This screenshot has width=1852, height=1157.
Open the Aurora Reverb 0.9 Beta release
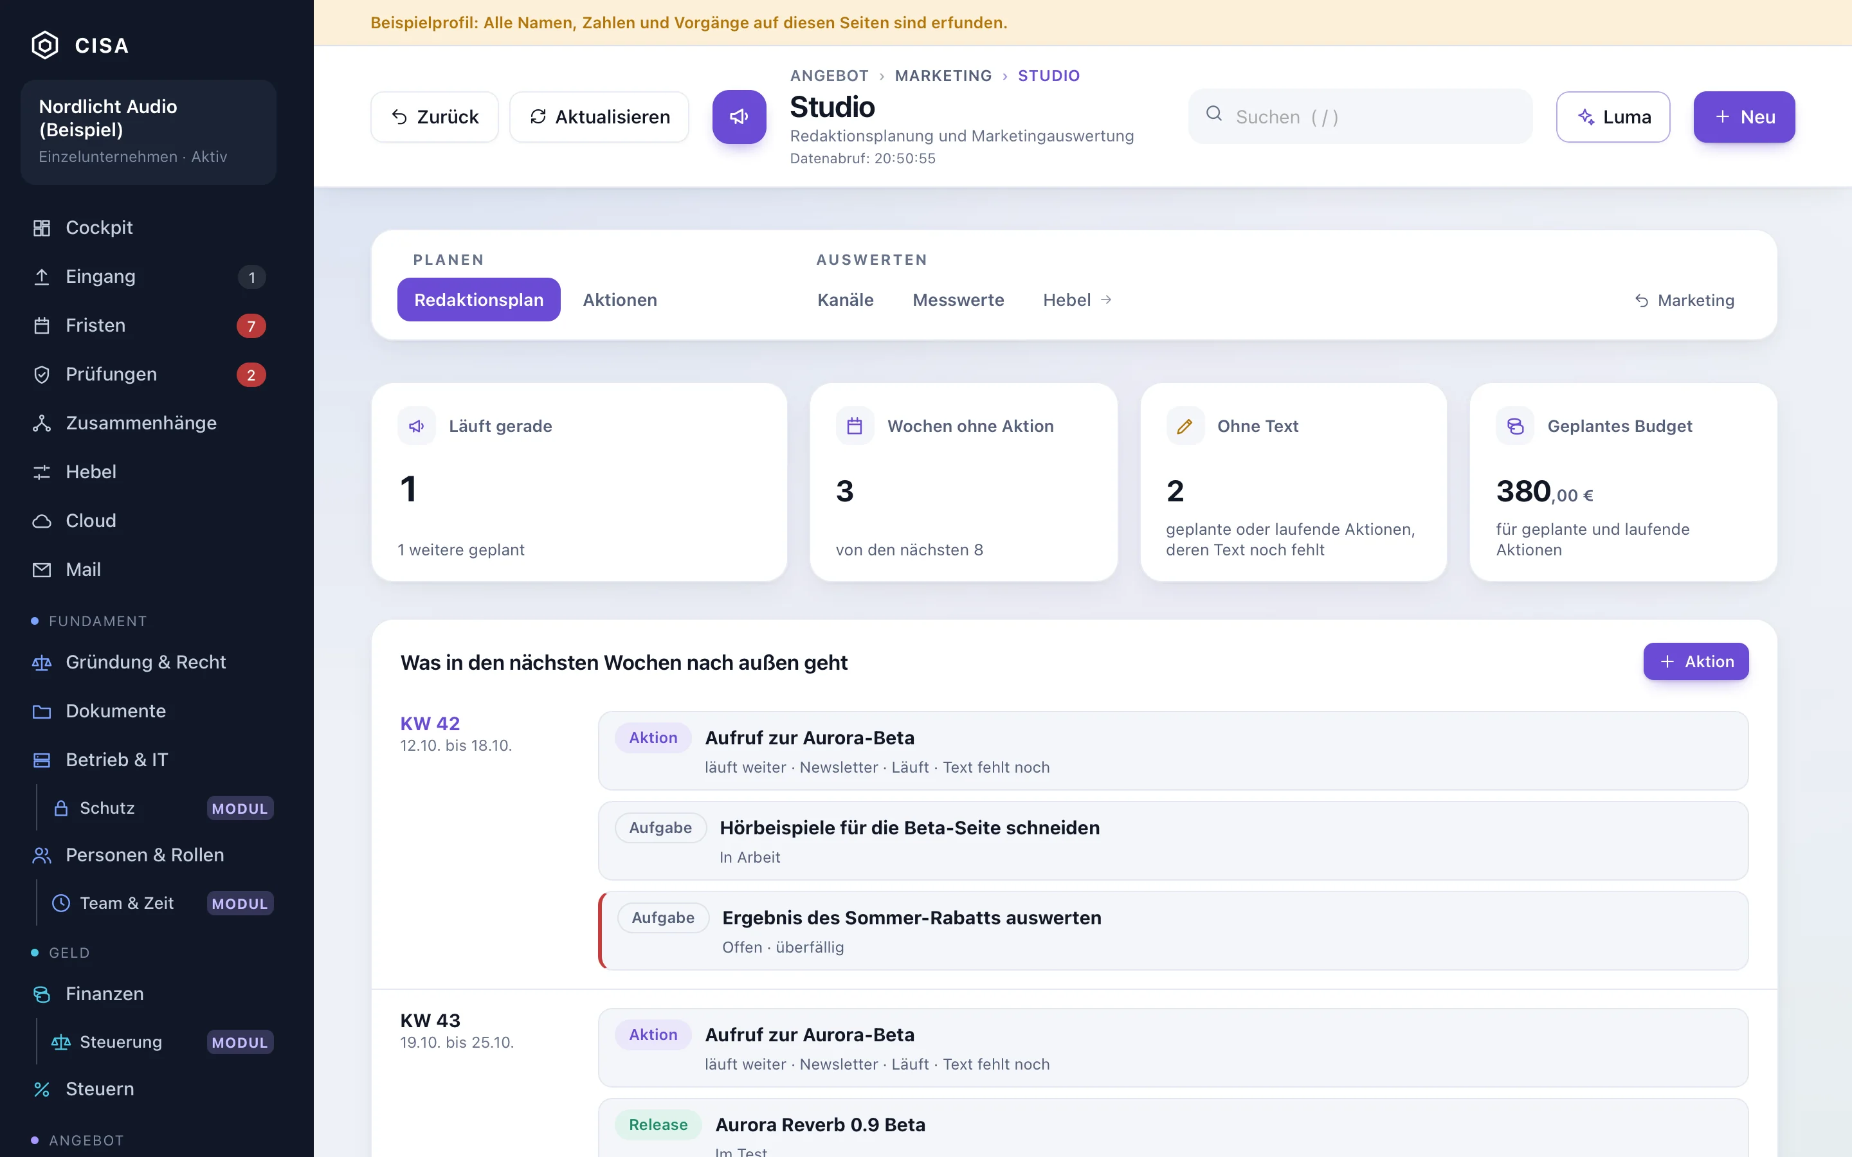pos(1173,1128)
